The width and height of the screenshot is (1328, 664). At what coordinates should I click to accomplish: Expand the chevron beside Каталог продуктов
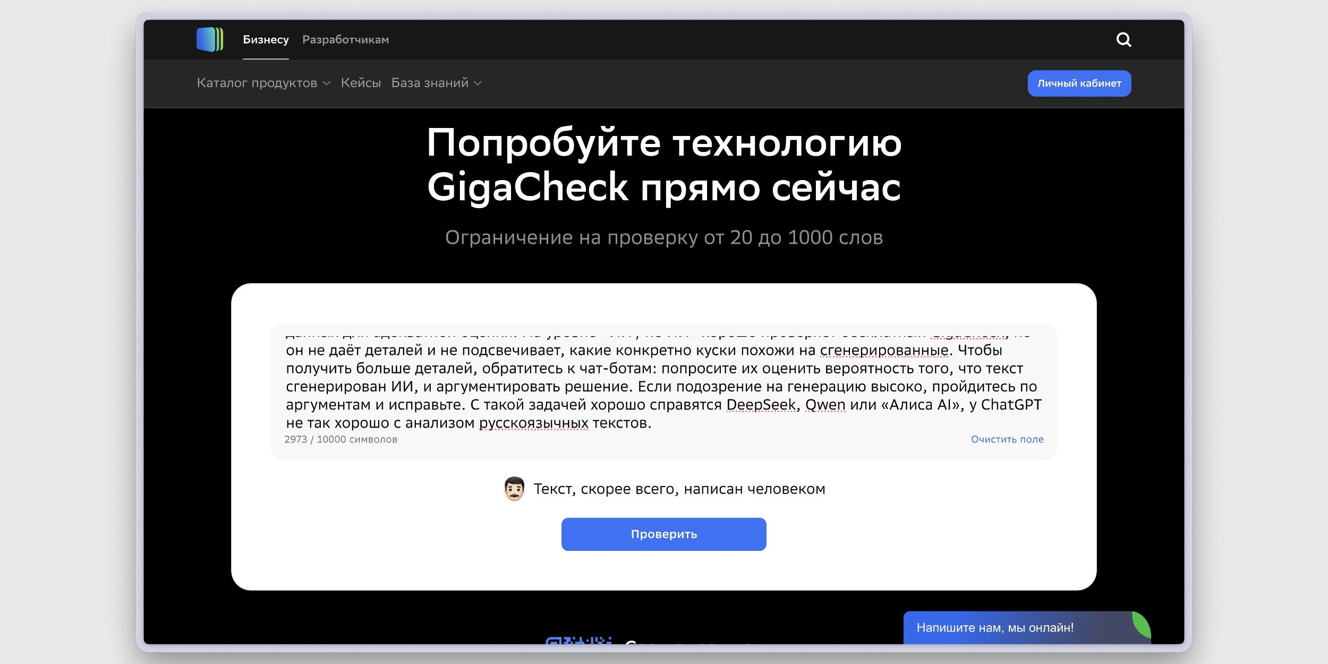(327, 84)
